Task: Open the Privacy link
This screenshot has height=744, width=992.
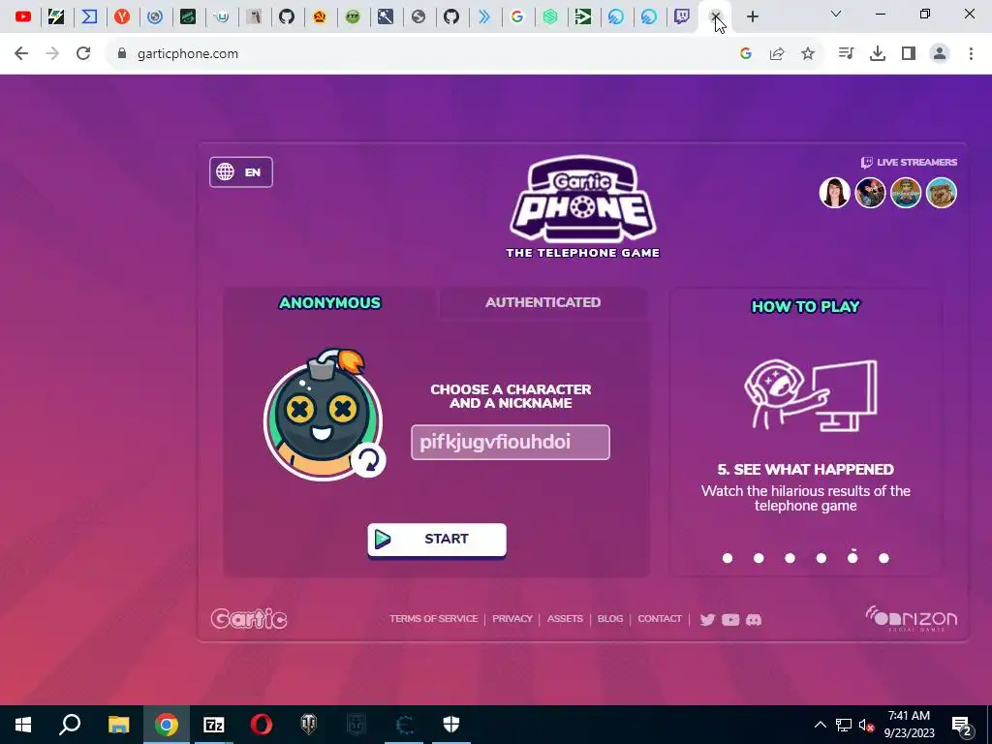Action: click(x=512, y=619)
